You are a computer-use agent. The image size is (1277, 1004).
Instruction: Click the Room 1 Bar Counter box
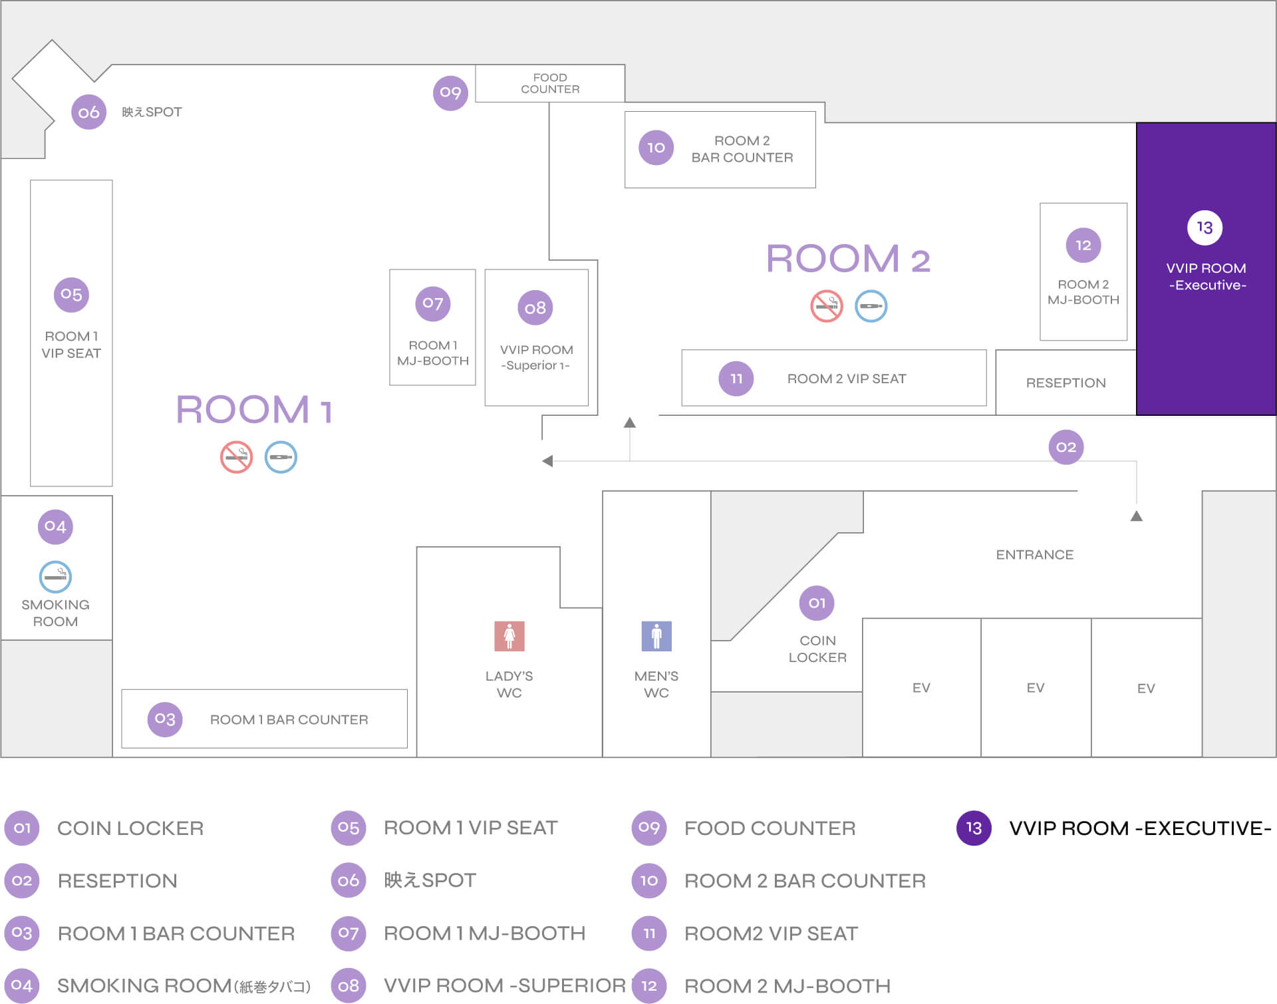(264, 719)
